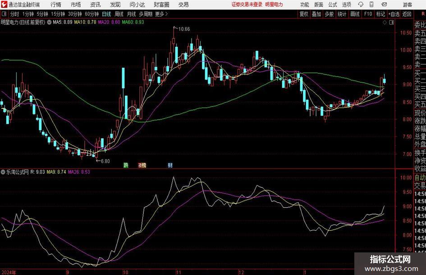Click the 自动 button in right panel

pos(420,177)
